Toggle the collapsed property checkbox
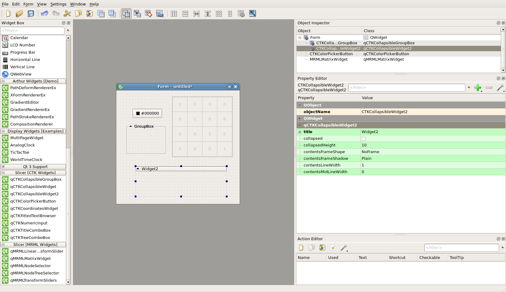This screenshot has height=292, width=506. point(363,139)
